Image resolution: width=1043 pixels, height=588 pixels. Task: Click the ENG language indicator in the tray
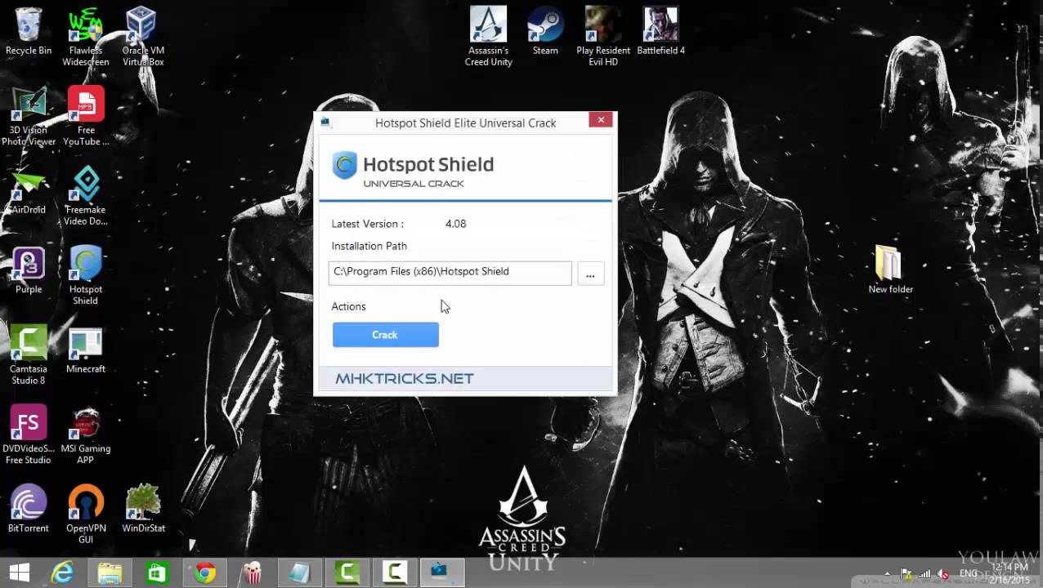(968, 574)
